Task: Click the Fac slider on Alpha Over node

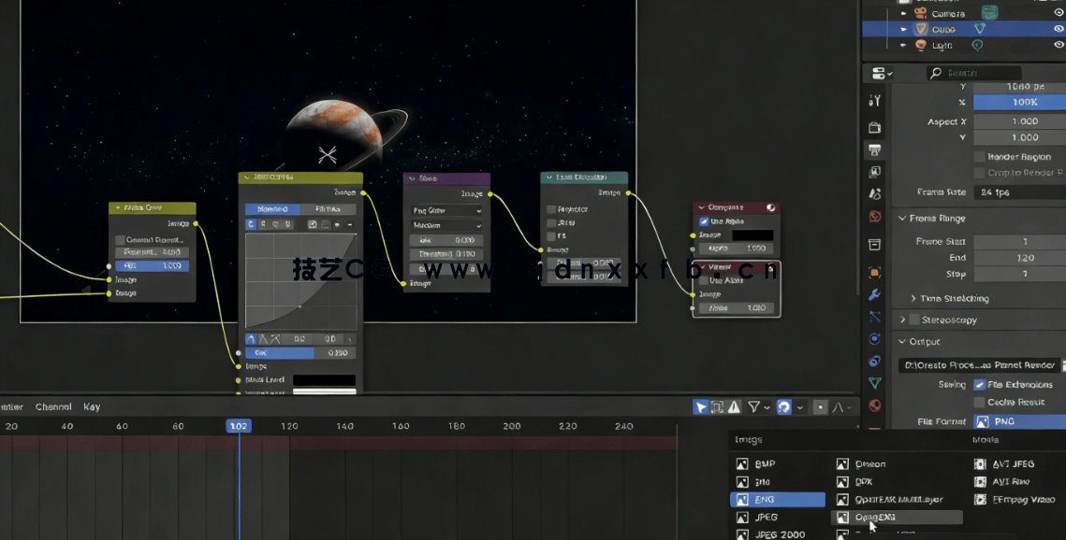Action: 152,265
